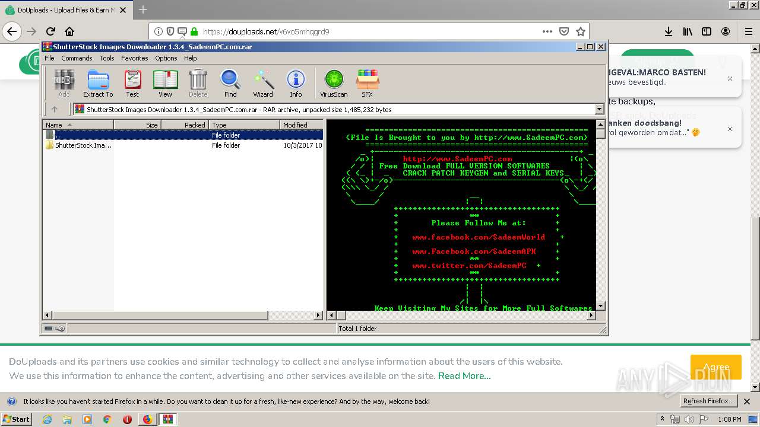Viewport: 760px width, 427px height.
Task: Click the Test archive icon
Action: [132, 83]
